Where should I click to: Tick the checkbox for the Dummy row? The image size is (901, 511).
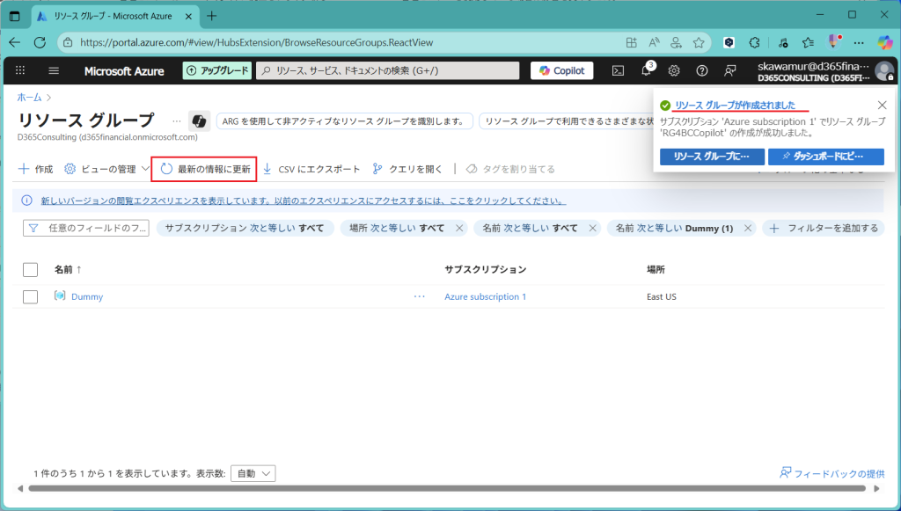click(31, 297)
